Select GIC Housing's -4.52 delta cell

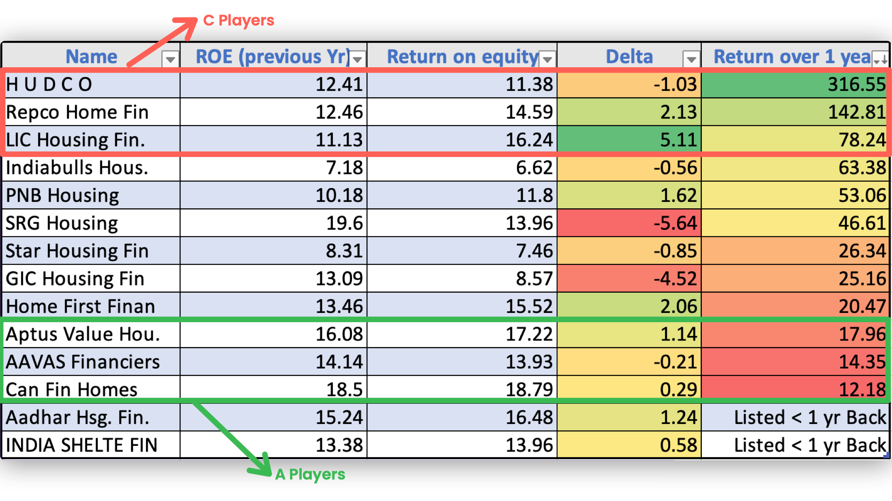[629, 278]
